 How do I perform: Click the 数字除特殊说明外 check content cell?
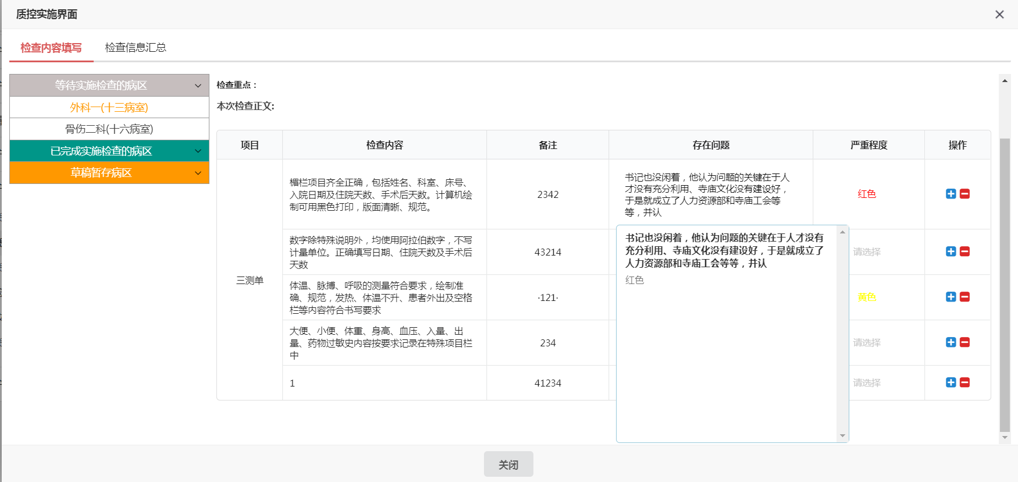[385, 252]
